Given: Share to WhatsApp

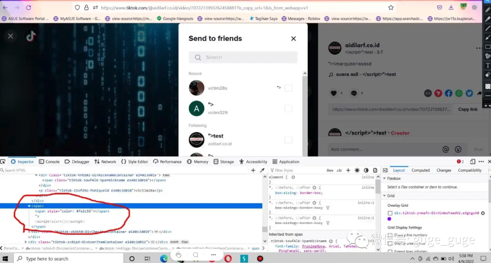Looking at the screenshot, I should [459, 93].
